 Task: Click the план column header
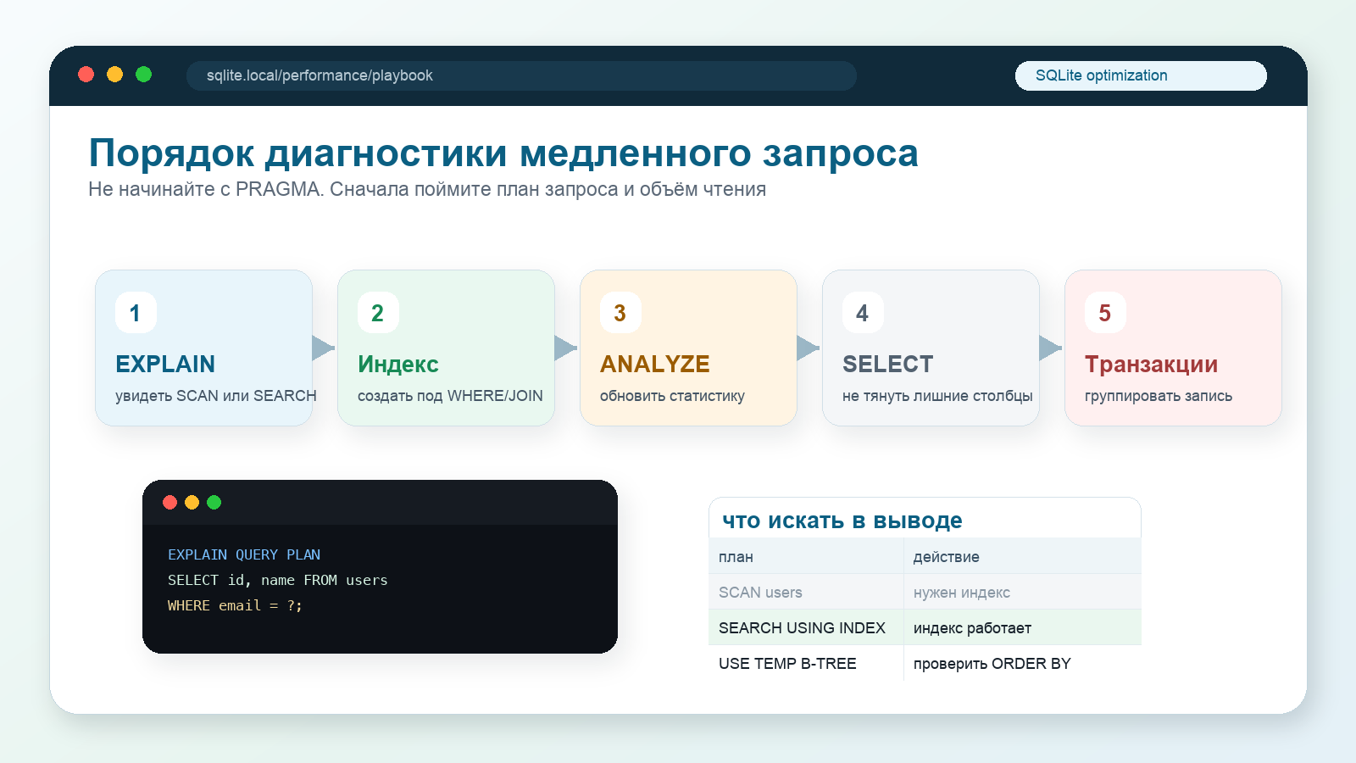(x=806, y=556)
